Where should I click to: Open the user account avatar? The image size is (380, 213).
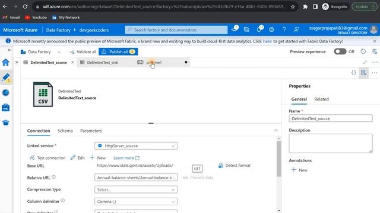(x=373, y=30)
